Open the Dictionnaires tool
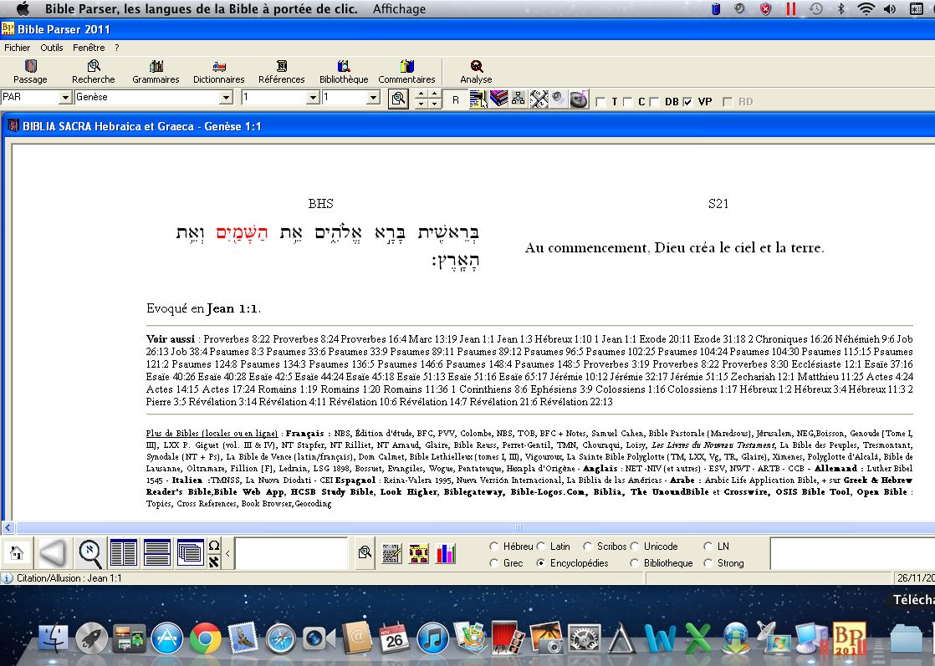935x666 pixels. [219, 72]
